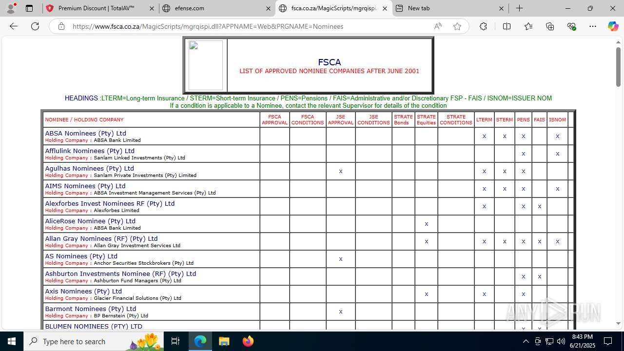Open a new tab with plus button

tap(520, 8)
